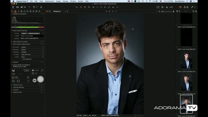Image resolution: width=208 pixels, height=117 pixels.
Task: Open the orange Capture tool tab
Action: [15, 11]
